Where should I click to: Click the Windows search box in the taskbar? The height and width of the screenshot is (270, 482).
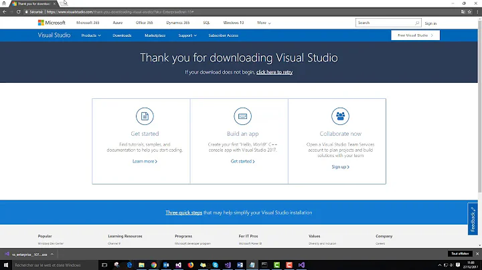55,265
